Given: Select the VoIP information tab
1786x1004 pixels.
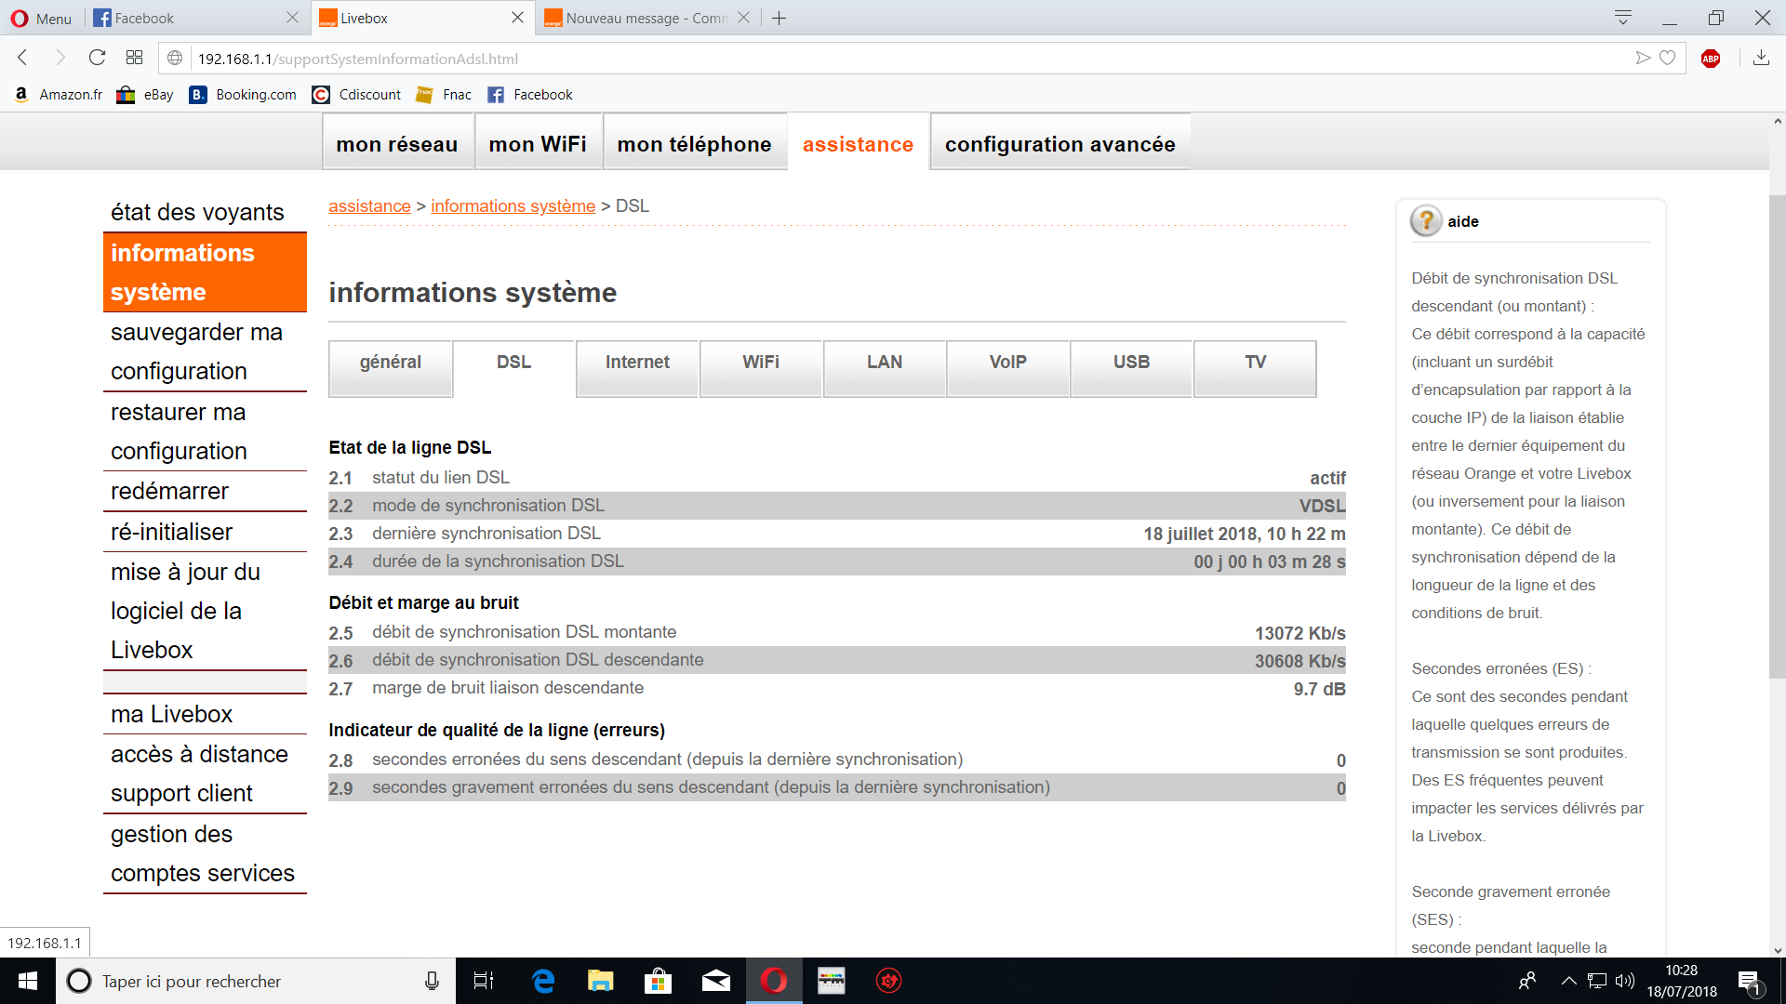Looking at the screenshot, I should click(1007, 363).
